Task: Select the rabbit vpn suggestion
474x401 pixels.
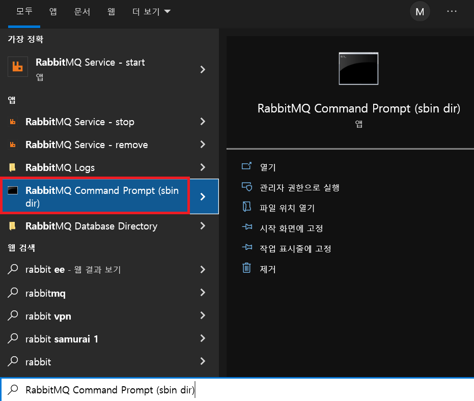Action: click(x=95, y=316)
